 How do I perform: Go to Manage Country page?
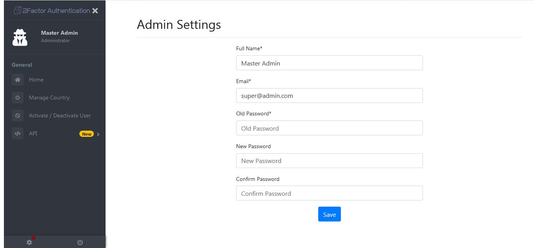pos(49,97)
